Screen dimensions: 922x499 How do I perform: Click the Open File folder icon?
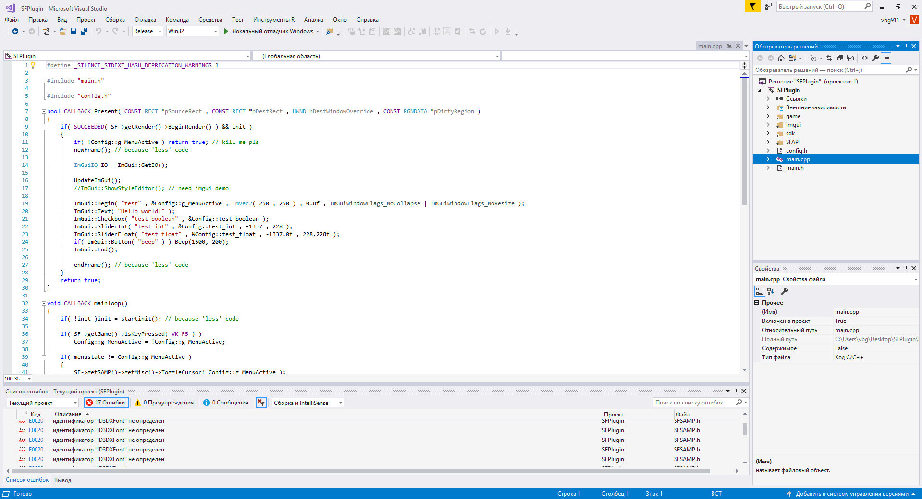(63, 31)
